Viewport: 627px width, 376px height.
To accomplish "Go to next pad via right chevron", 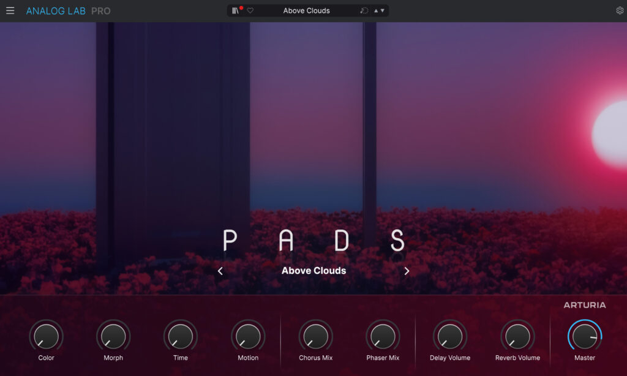I will click(x=407, y=270).
